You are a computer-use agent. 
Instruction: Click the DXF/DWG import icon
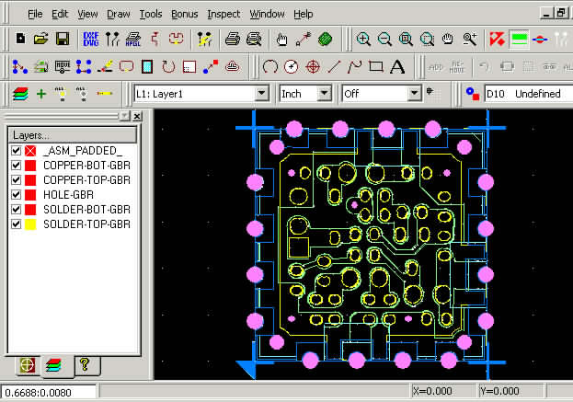tap(91, 39)
